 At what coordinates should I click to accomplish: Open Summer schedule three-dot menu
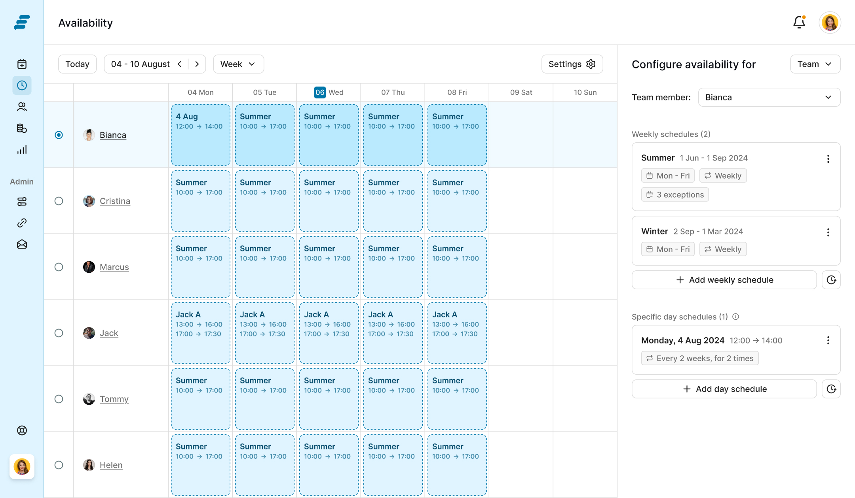click(828, 159)
